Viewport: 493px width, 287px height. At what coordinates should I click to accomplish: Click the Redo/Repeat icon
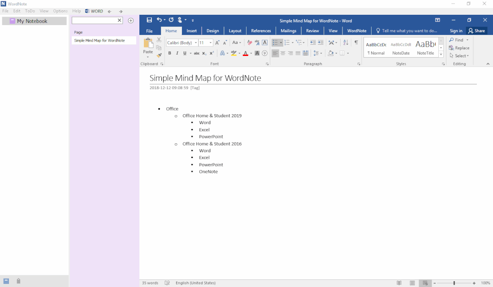(171, 20)
